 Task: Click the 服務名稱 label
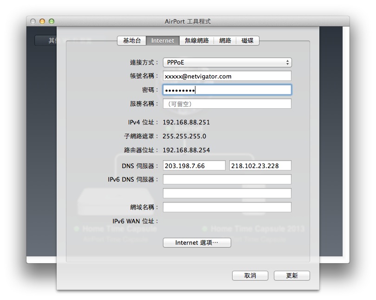tap(144, 104)
